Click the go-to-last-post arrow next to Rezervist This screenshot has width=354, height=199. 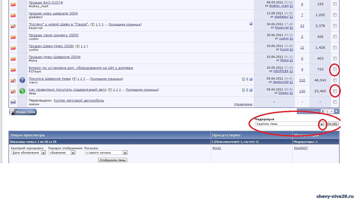tap(291, 28)
